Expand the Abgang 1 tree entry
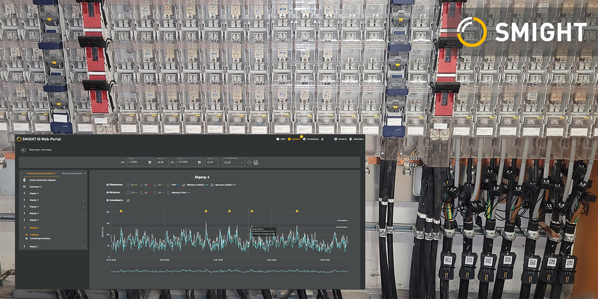Viewport: 598px width, 299px height. [83, 193]
